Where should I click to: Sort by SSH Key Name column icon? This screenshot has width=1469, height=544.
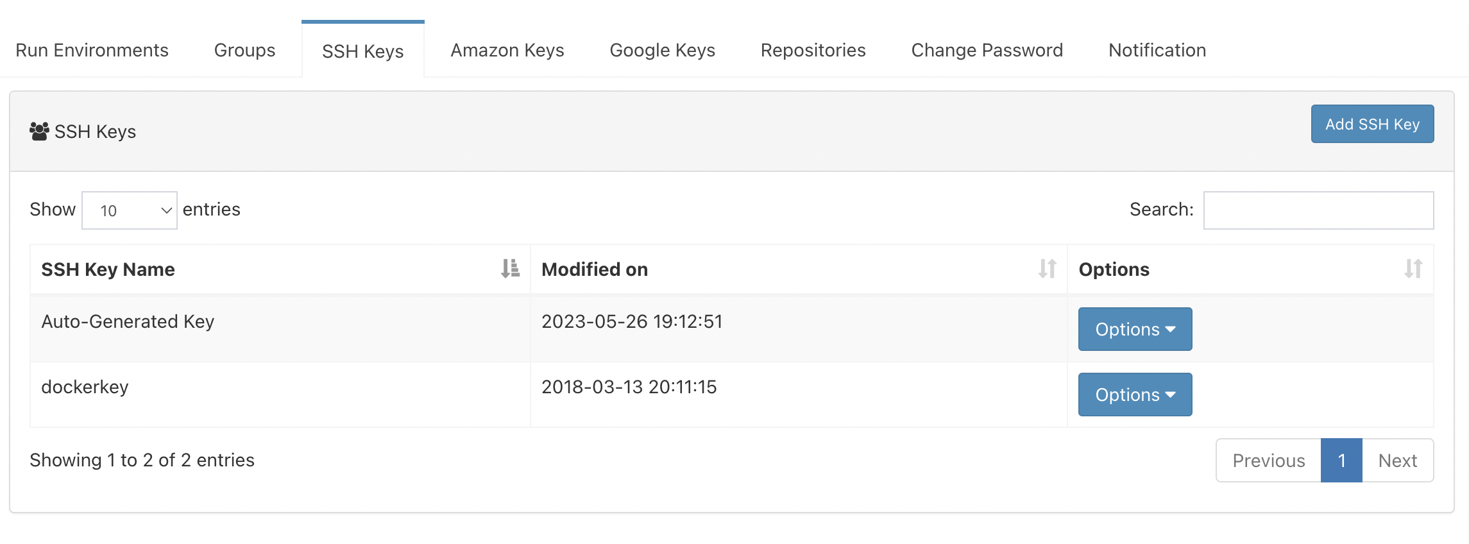tap(511, 268)
